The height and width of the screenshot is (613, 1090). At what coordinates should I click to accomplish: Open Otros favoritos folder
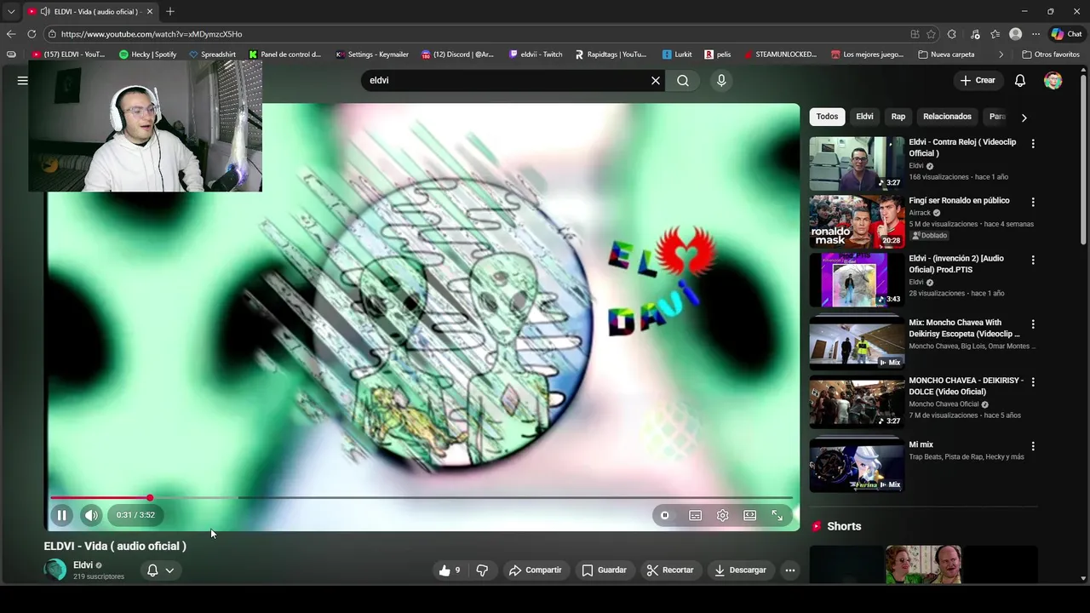click(x=1051, y=54)
